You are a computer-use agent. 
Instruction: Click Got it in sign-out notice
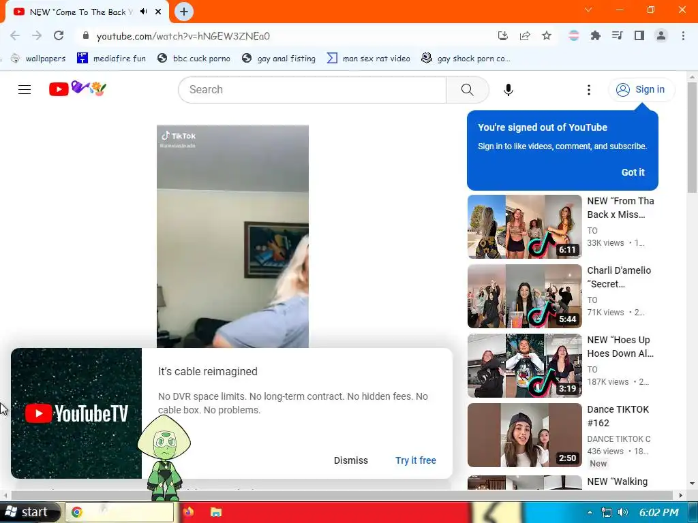point(633,172)
